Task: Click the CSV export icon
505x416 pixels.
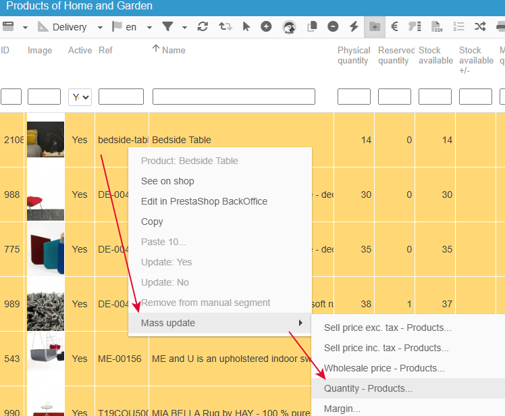Action: tap(437, 26)
